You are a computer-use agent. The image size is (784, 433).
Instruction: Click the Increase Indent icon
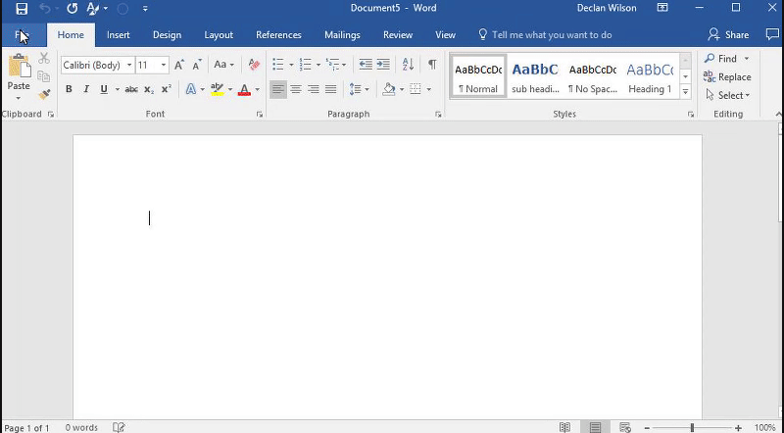coord(385,65)
